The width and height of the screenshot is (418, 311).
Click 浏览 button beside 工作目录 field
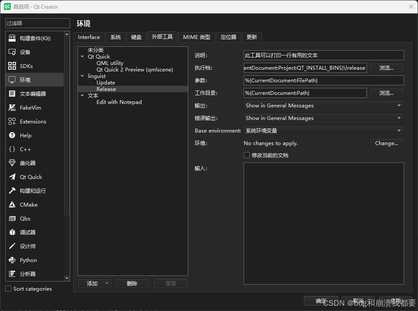click(386, 93)
